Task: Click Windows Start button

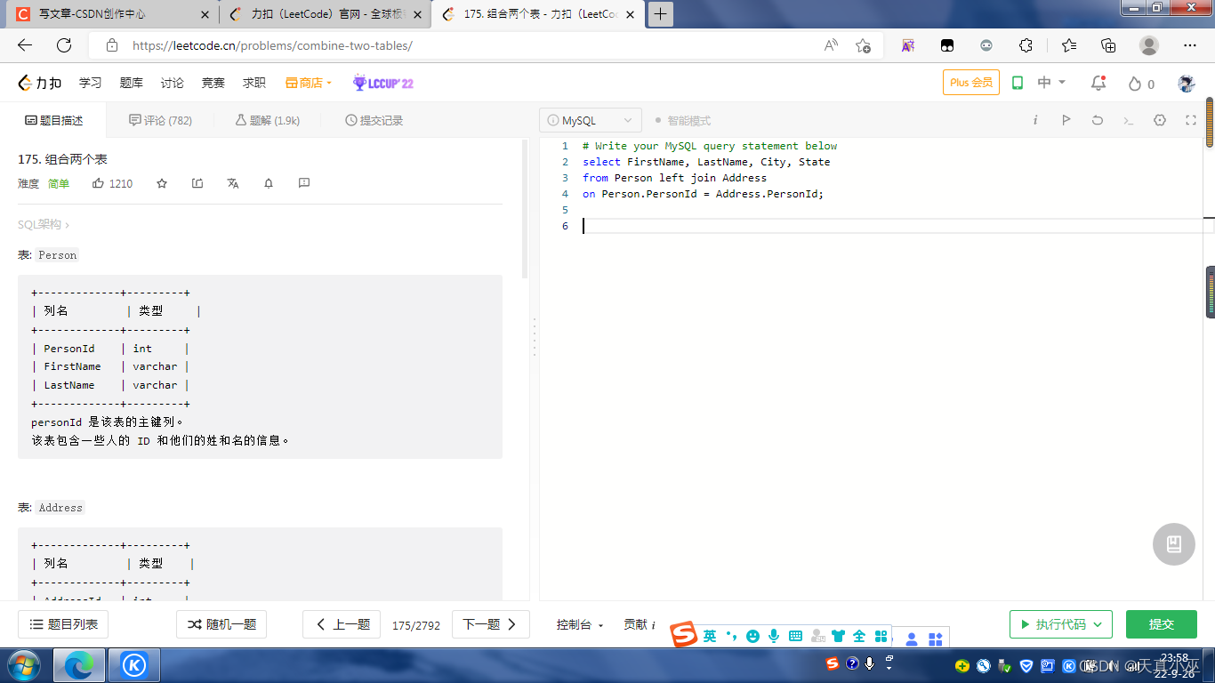Action: (23, 665)
